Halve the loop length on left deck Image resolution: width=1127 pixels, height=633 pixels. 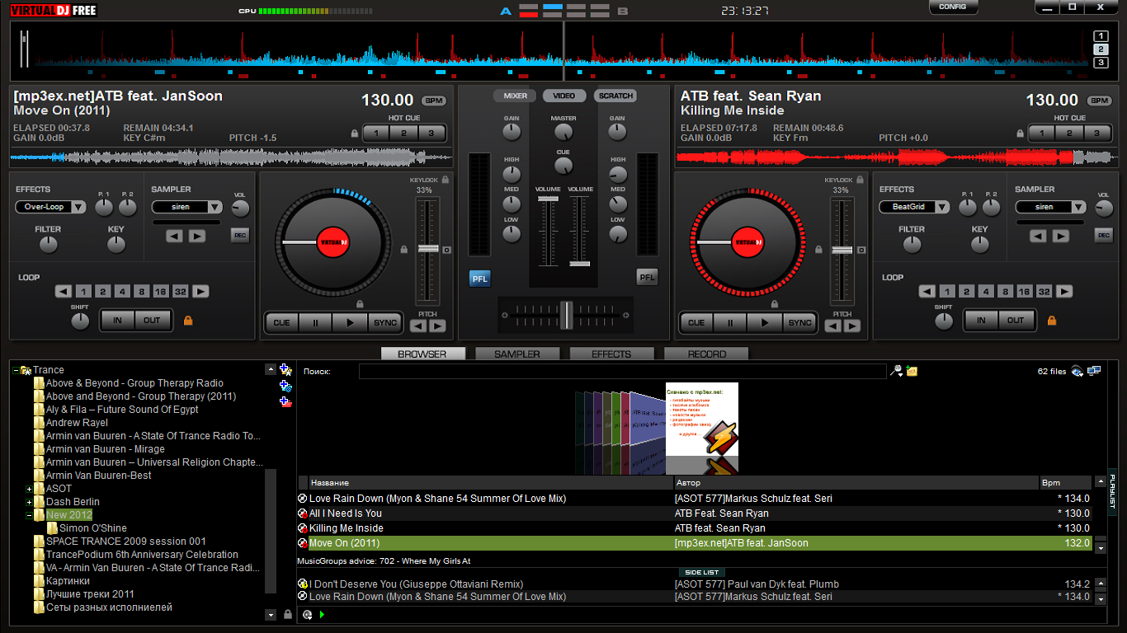[x=64, y=291]
